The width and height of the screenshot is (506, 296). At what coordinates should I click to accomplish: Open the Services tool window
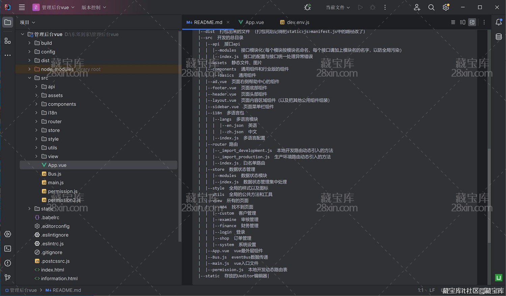[7, 234]
